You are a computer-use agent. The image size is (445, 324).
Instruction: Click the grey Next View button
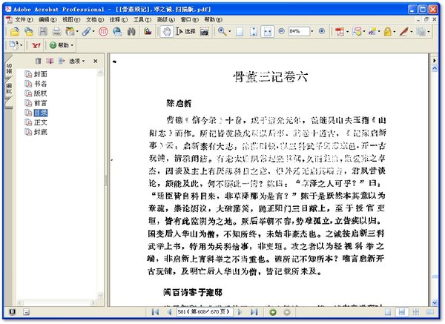287,312
